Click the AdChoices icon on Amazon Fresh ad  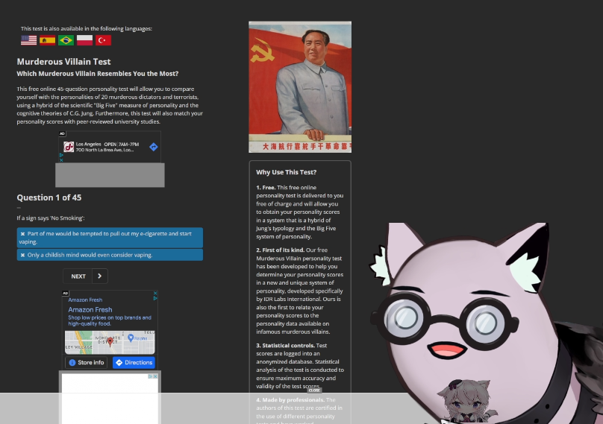click(155, 298)
